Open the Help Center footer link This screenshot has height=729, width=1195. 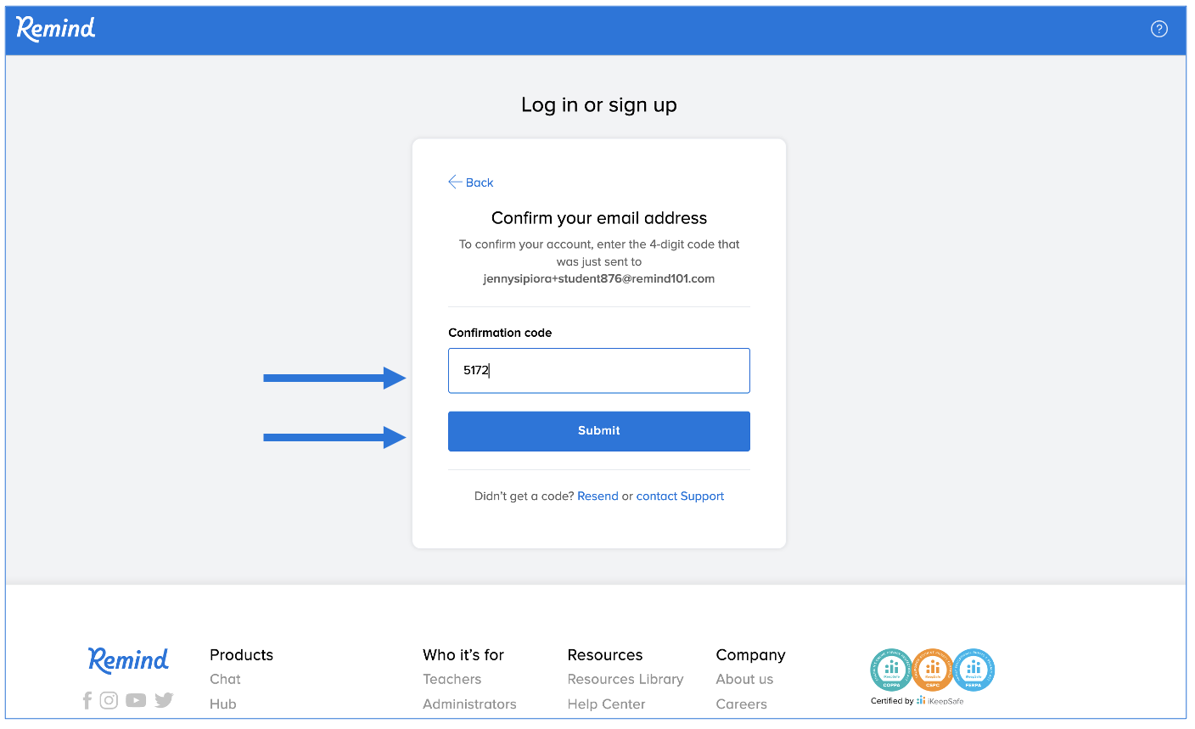tap(606, 704)
